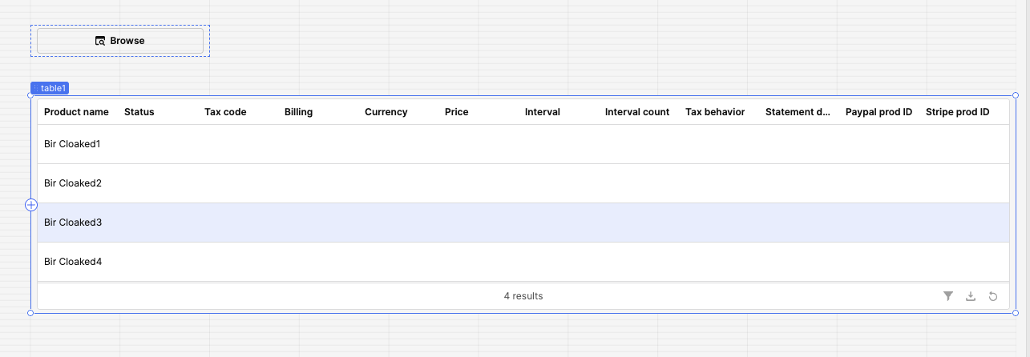
Task: Click the Currency column header
Action: pyautogui.click(x=386, y=112)
